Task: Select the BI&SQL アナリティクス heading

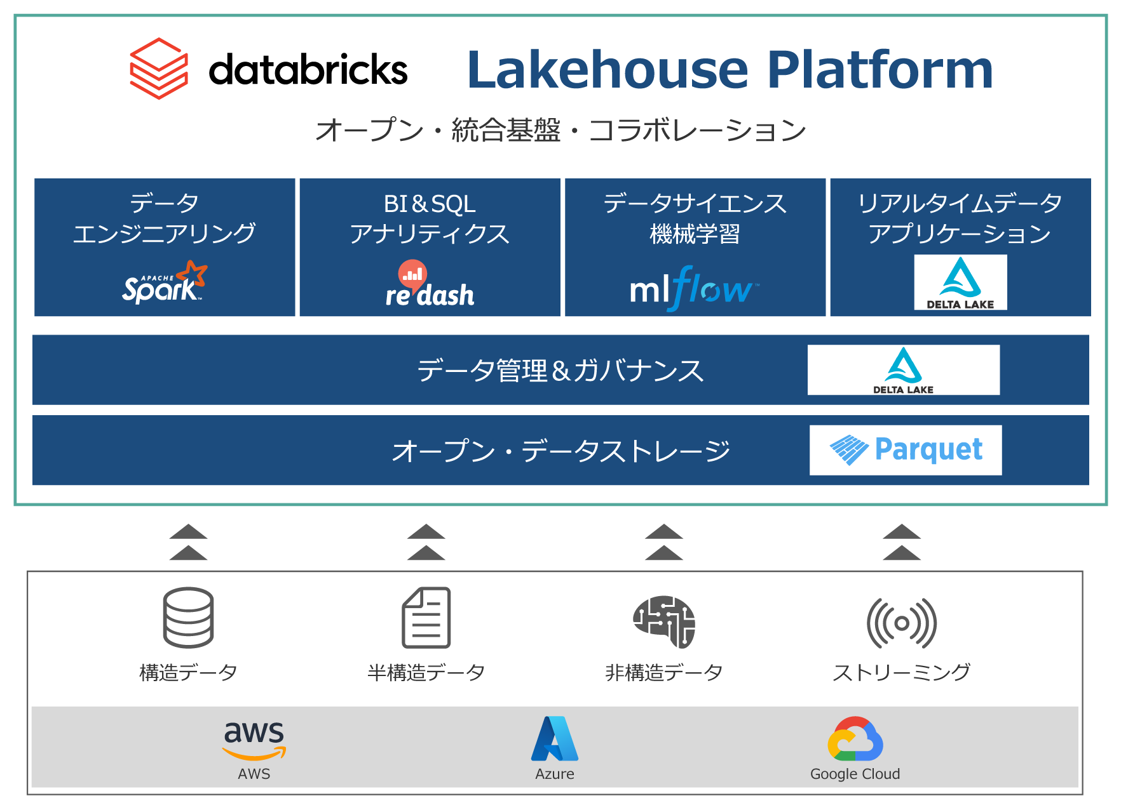Action: click(x=430, y=218)
